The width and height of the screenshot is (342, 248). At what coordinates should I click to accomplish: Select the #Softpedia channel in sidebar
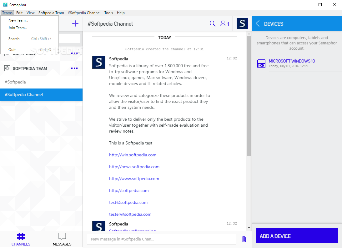(x=41, y=82)
